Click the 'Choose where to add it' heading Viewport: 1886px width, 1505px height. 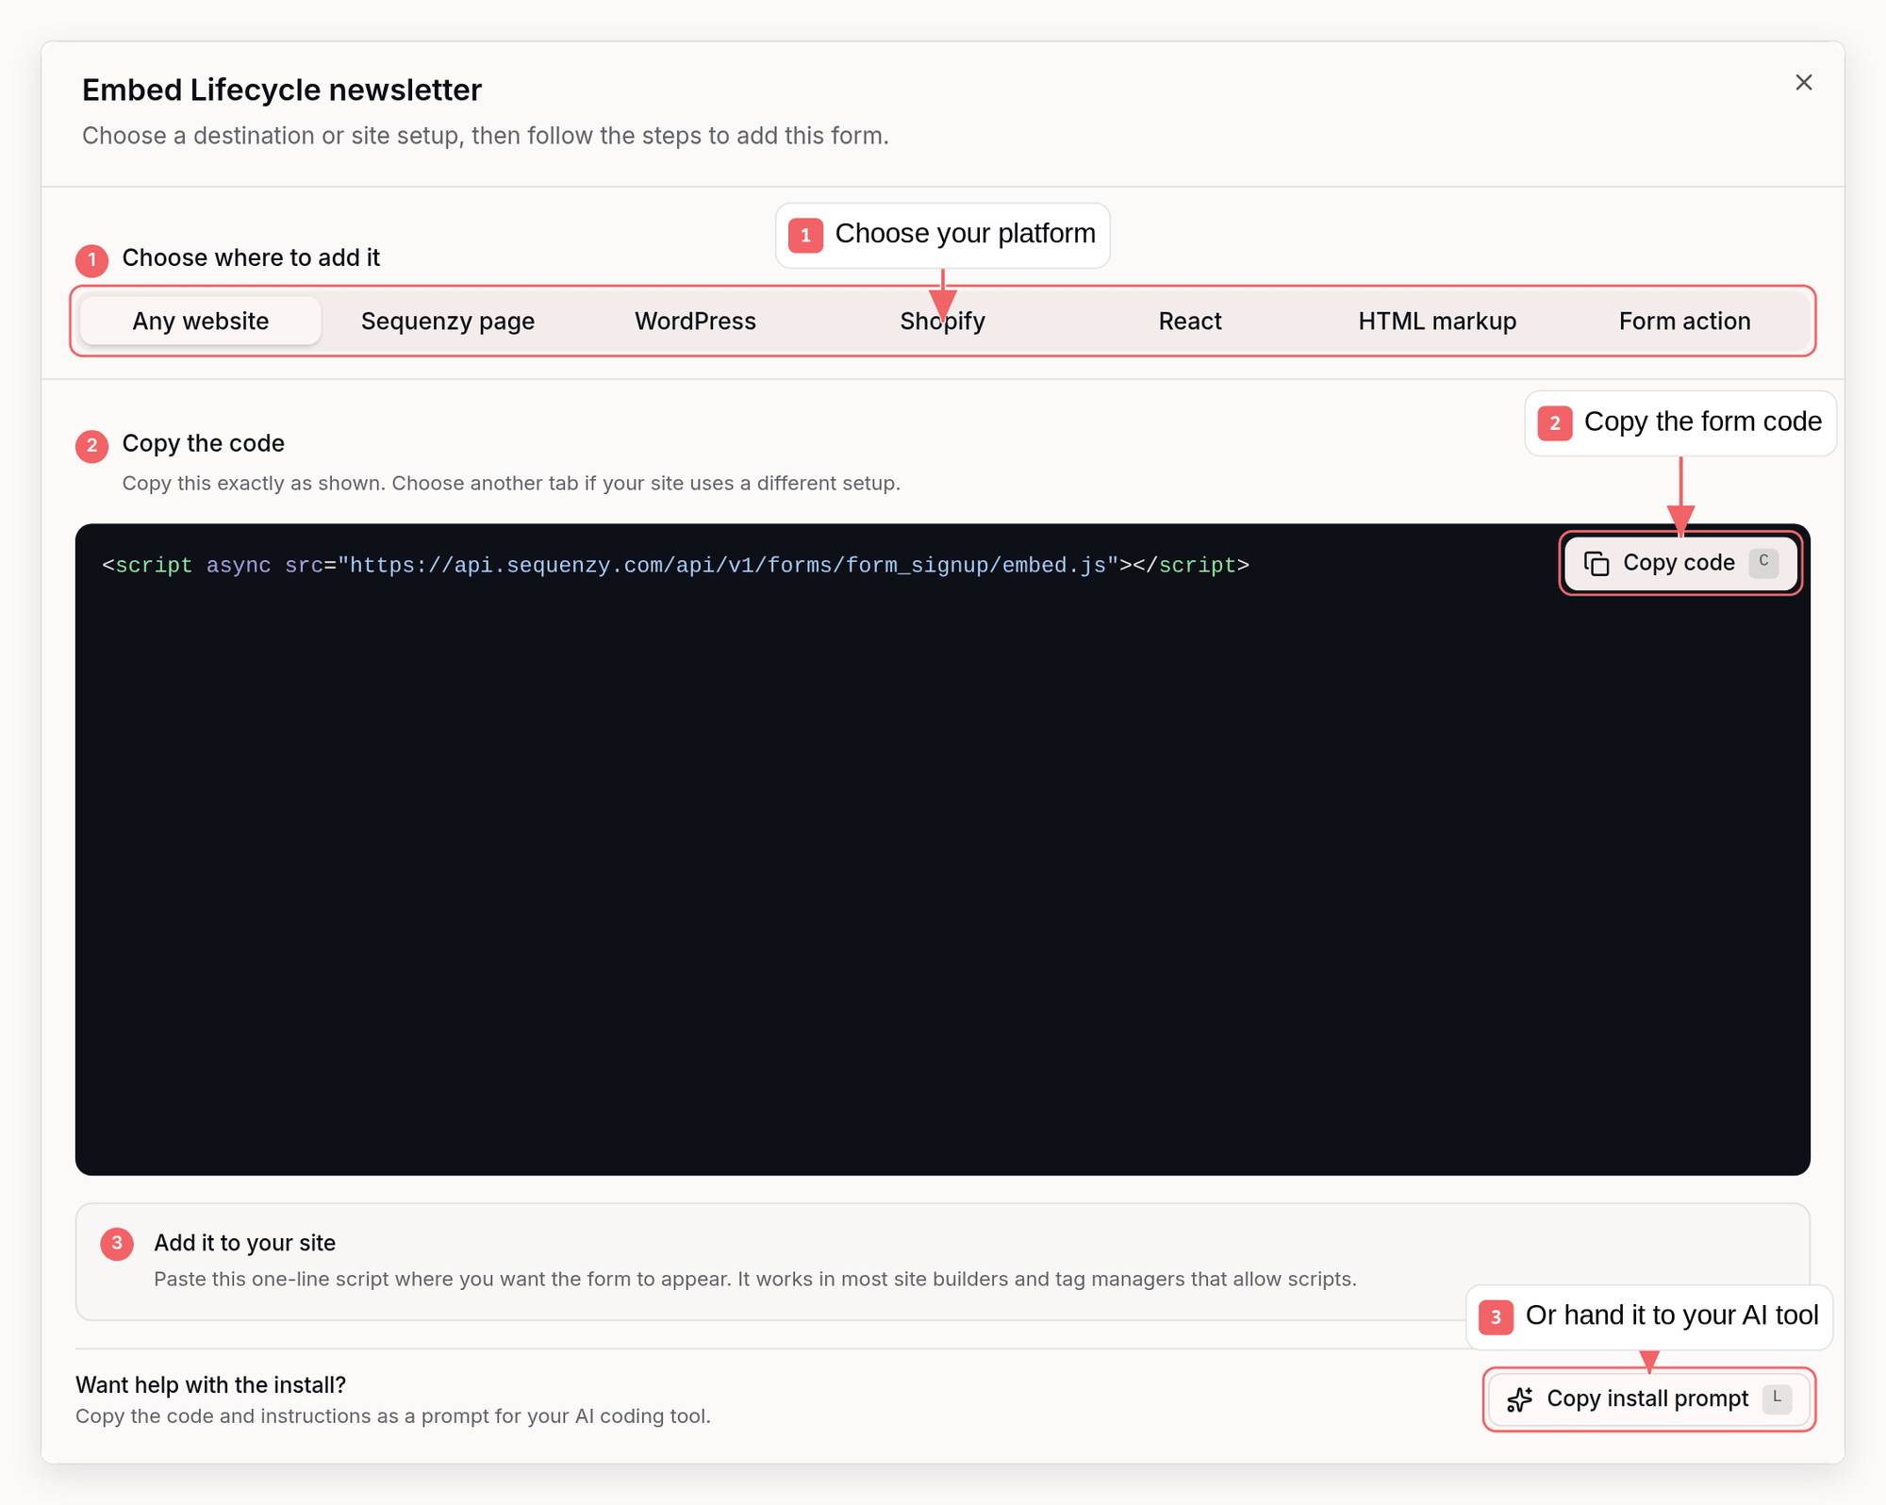pyautogui.click(x=251, y=257)
